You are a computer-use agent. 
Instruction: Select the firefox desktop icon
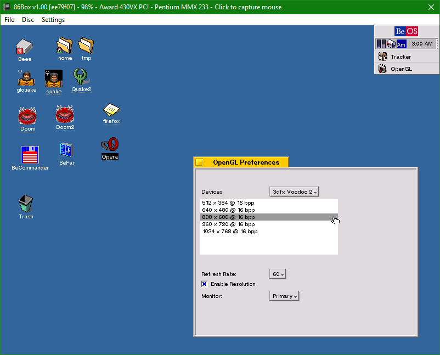pyautogui.click(x=111, y=110)
